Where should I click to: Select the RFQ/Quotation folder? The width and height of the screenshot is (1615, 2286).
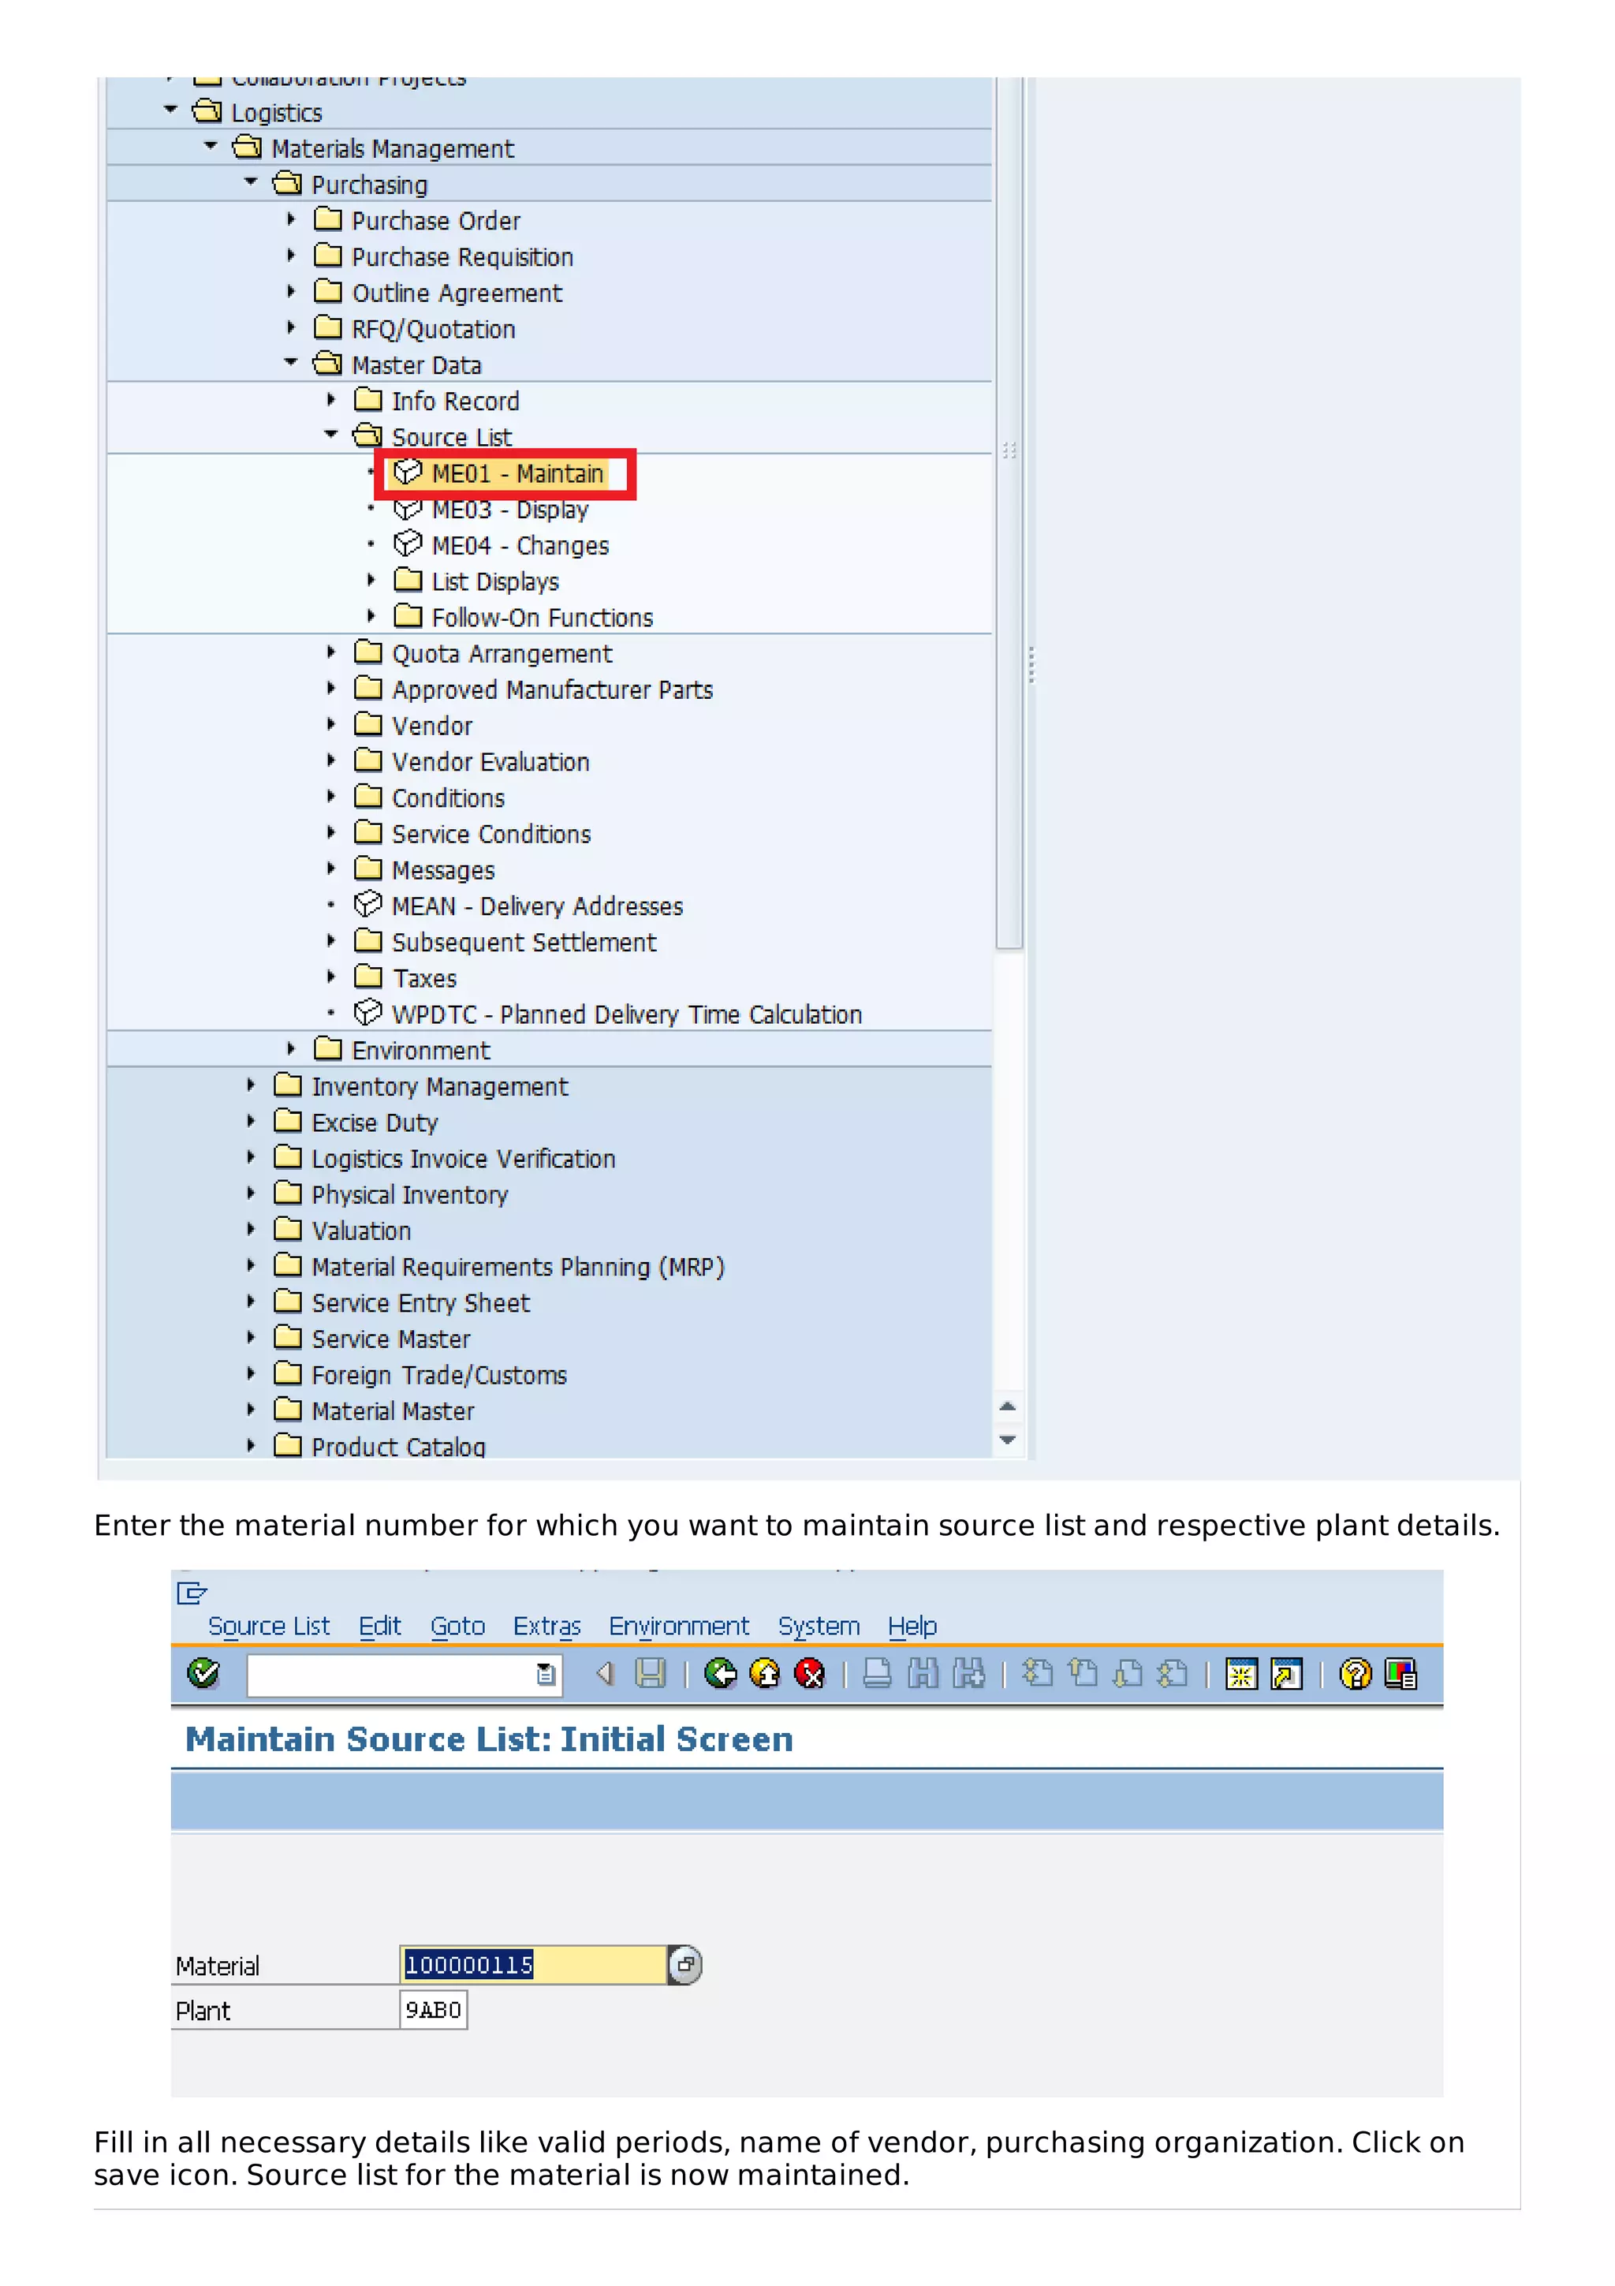434,329
